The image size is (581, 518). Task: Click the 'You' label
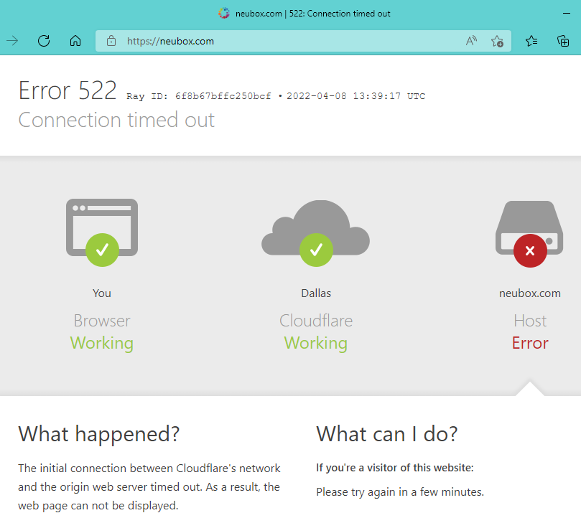[102, 293]
